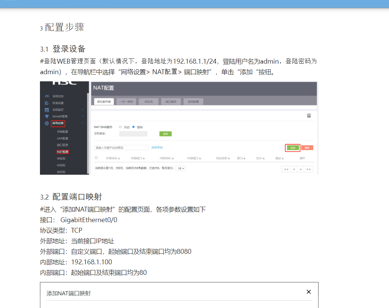Switch to the 地址池 tab

click(x=149, y=102)
